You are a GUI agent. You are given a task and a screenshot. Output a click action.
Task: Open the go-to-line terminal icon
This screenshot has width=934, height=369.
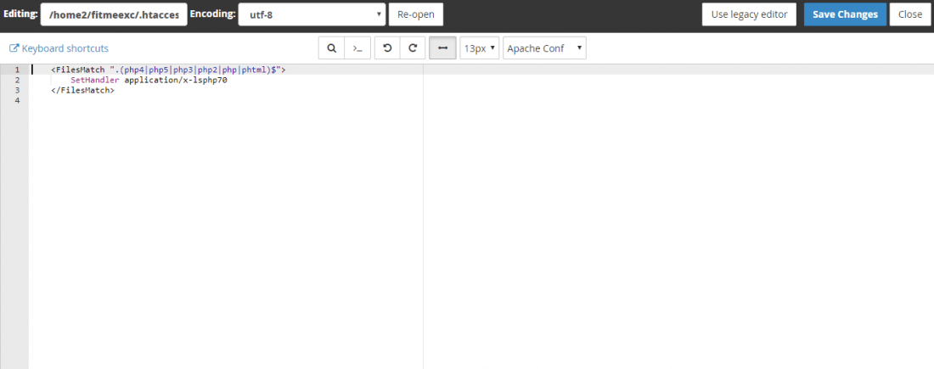point(357,48)
